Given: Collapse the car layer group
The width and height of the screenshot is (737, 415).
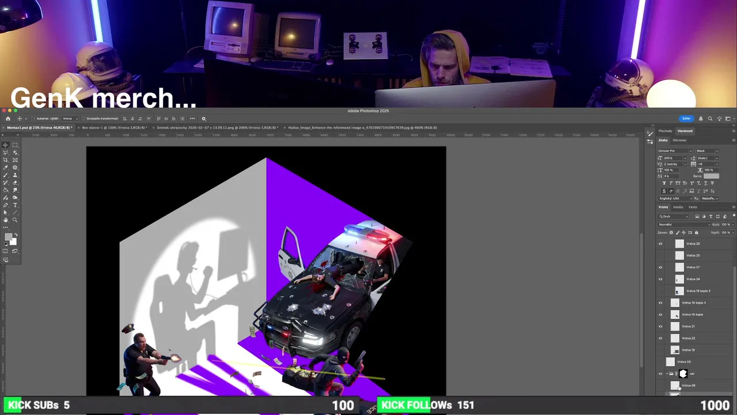Looking at the screenshot, I should click(x=667, y=373).
